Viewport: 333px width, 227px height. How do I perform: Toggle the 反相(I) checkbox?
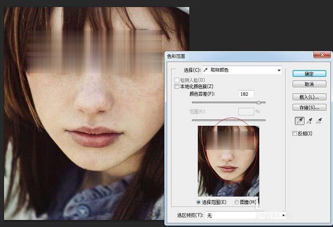click(x=294, y=133)
